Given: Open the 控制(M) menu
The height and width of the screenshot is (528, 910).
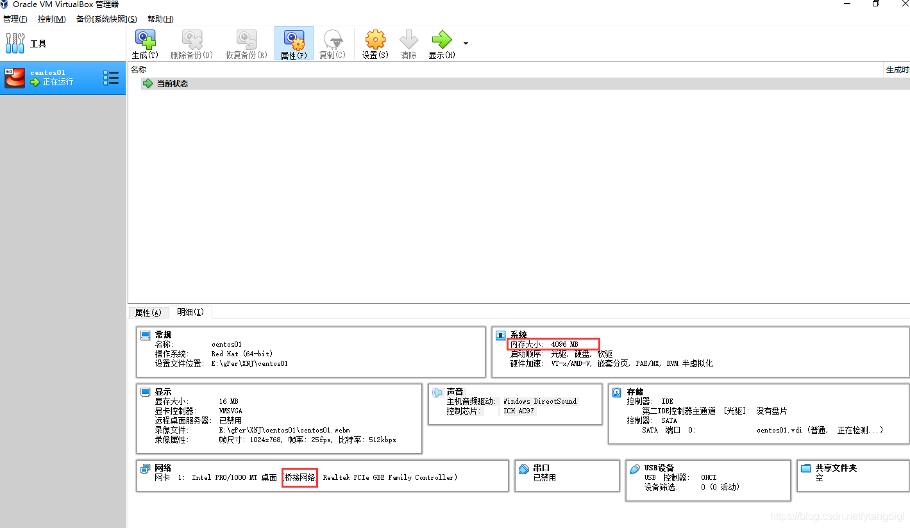Looking at the screenshot, I should [51, 19].
